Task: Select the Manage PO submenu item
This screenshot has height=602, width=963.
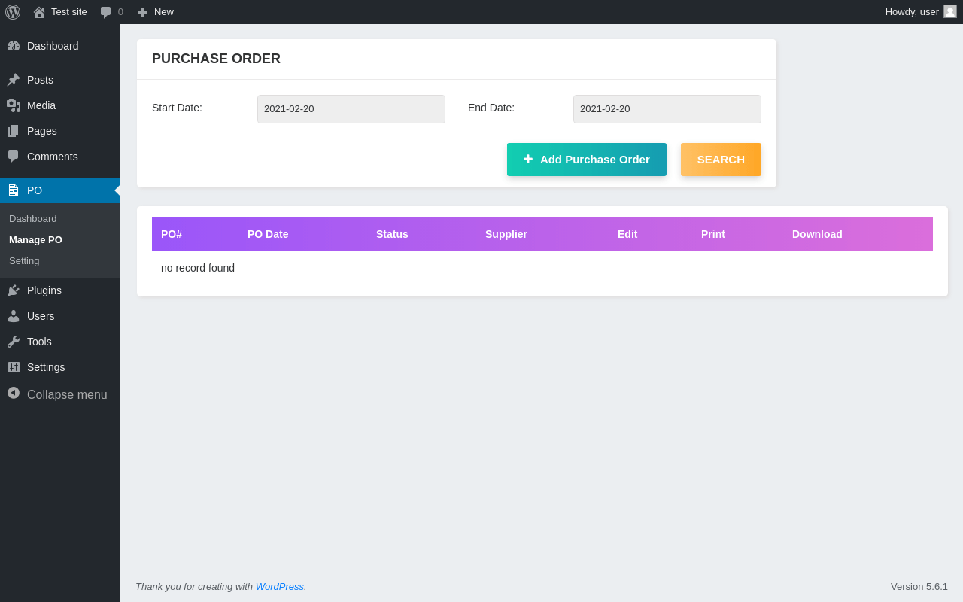Action: (60, 239)
